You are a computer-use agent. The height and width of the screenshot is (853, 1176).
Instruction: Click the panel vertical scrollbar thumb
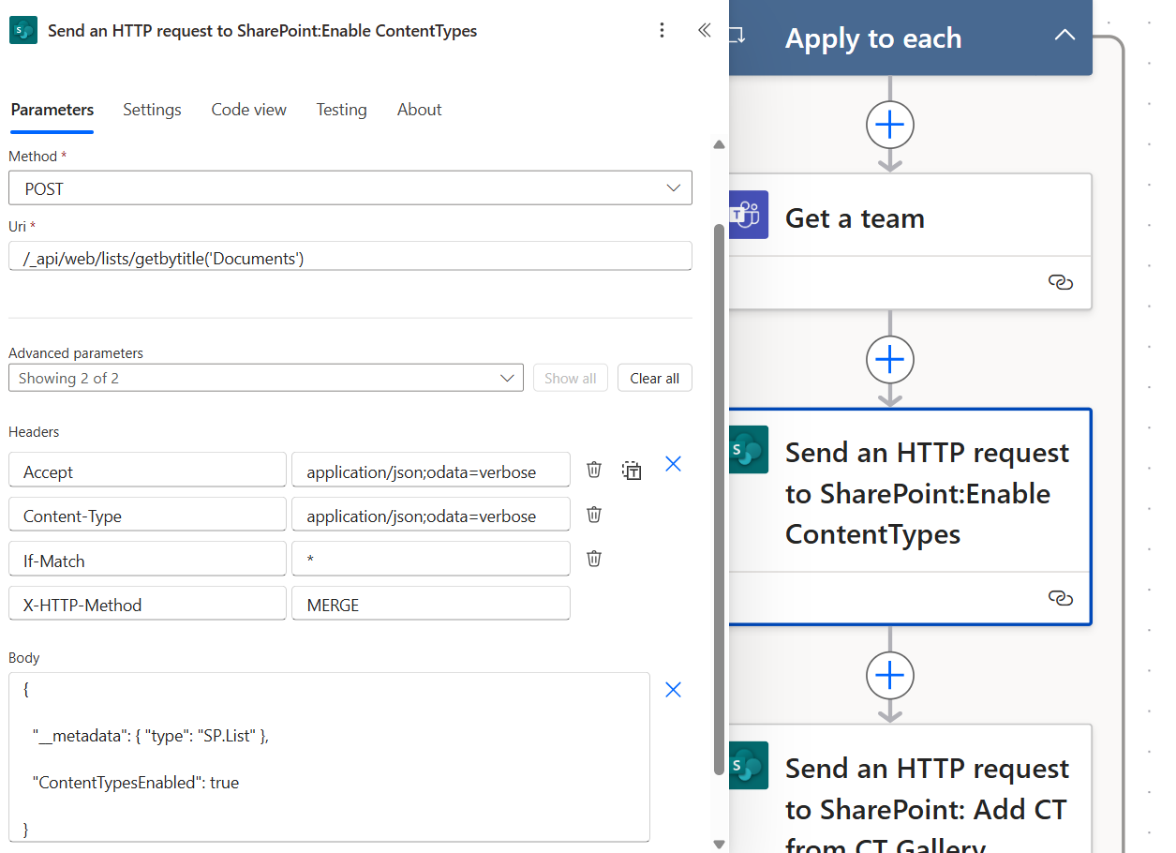click(x=720, y=500)
